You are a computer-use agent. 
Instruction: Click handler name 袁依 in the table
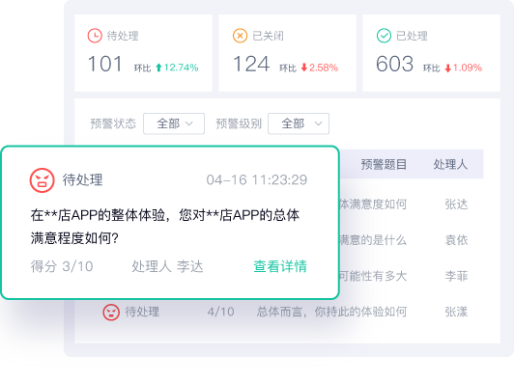point(456,240)
